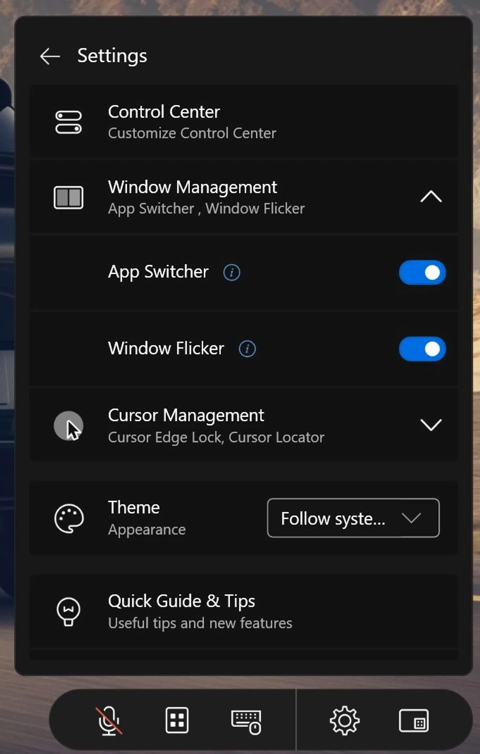The width and height of the screenshot is (480, 754).
Task: Disable the App Switcher toggle
Action: (422, 272)
